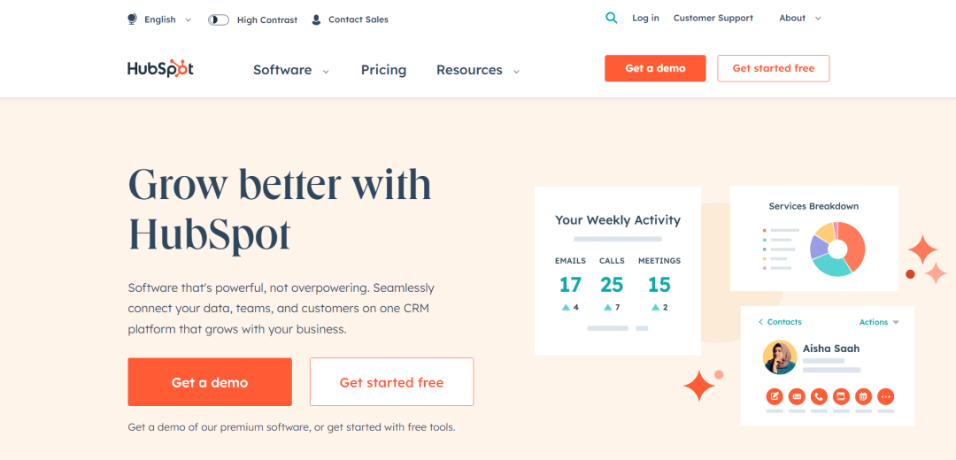This screenshot has width=956, height=460.
Task: Click the Services Breakdown donut chart
Action: 837,249
